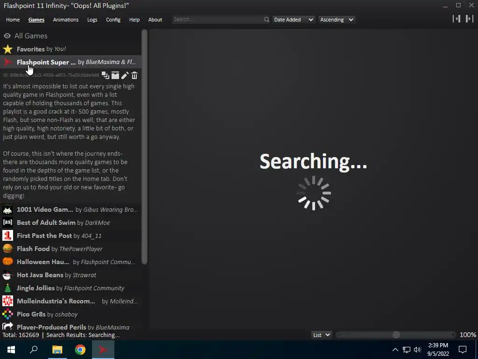Click the playlist ID text

51,75
